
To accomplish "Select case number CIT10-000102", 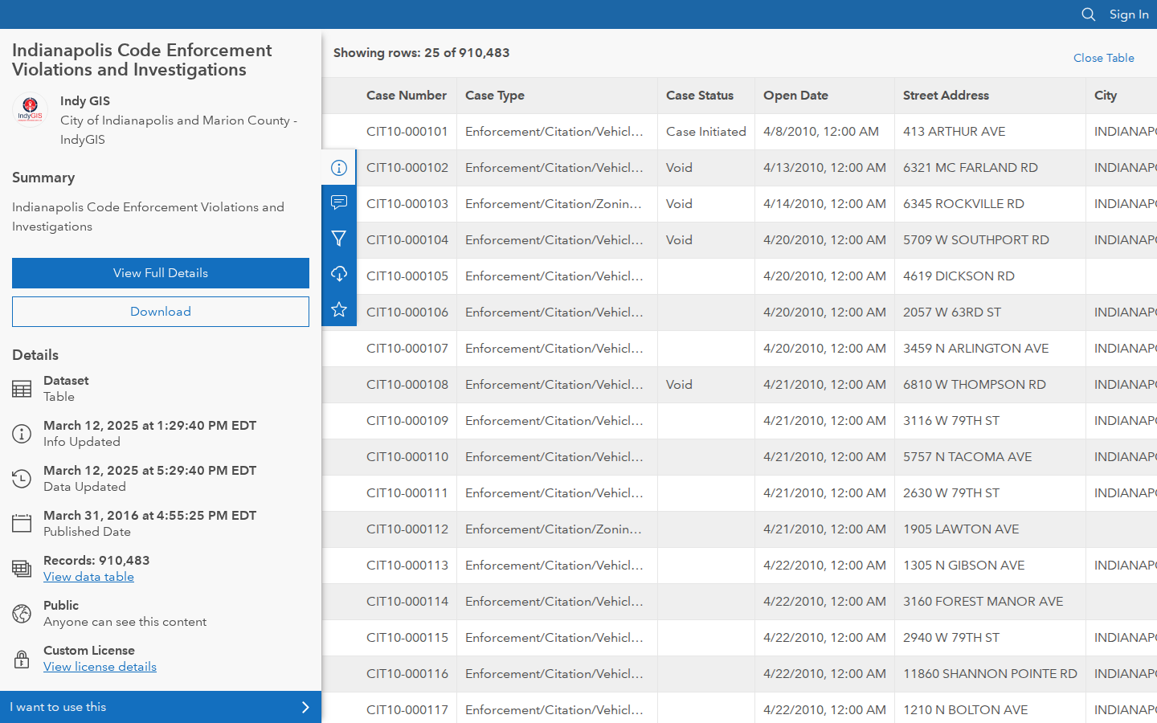I will [x=407, y=168].
